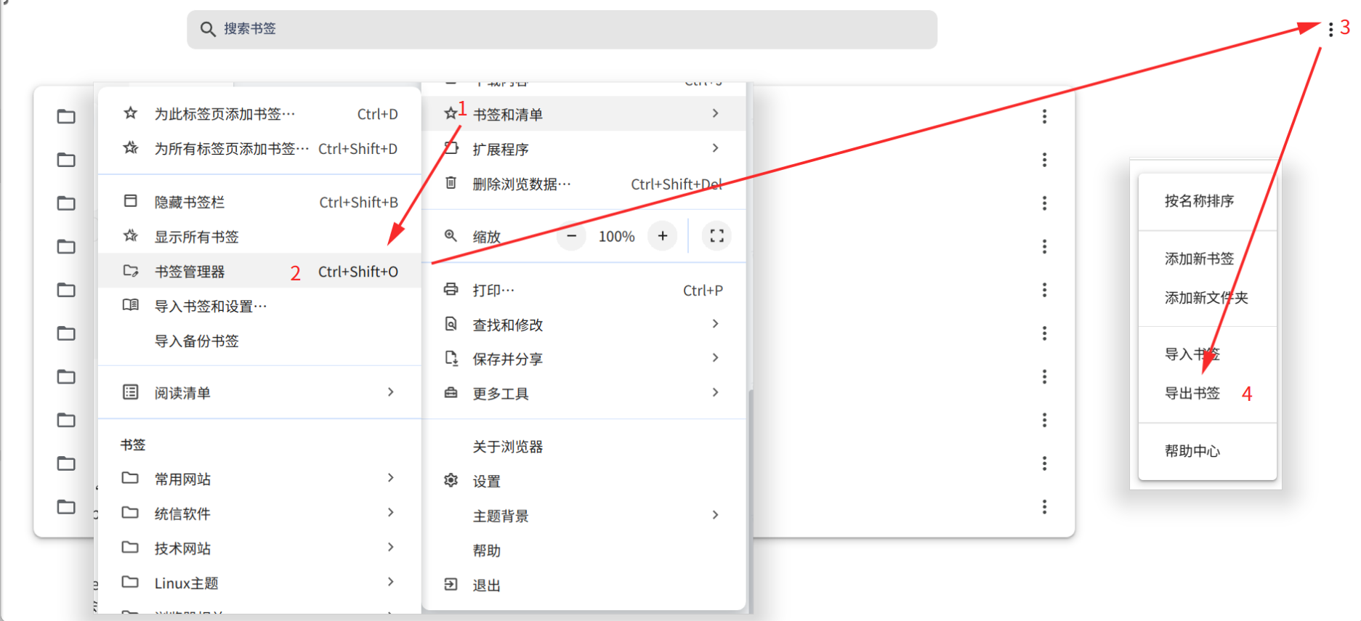Zoom in with the plus button
This screenshot has width=1361, height=621.
coord(663,236)
